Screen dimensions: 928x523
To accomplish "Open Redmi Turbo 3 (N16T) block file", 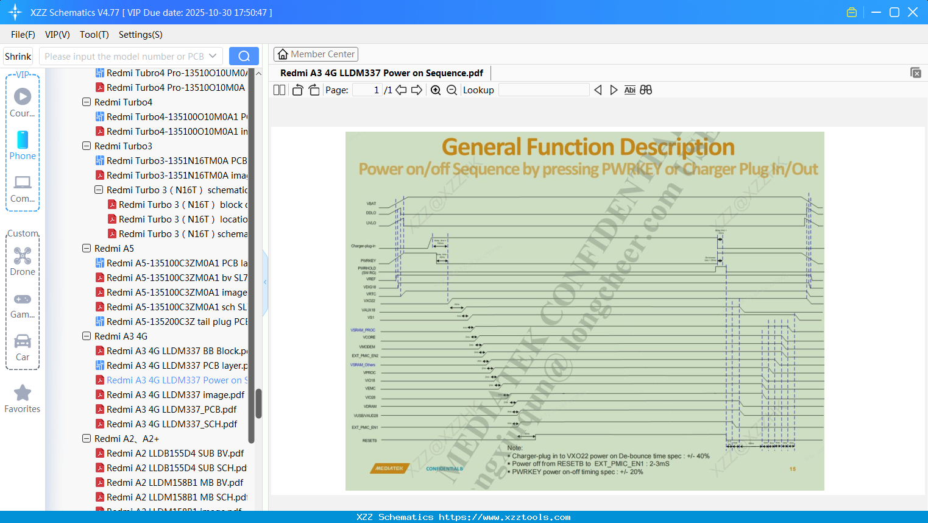I will point(178,204).
